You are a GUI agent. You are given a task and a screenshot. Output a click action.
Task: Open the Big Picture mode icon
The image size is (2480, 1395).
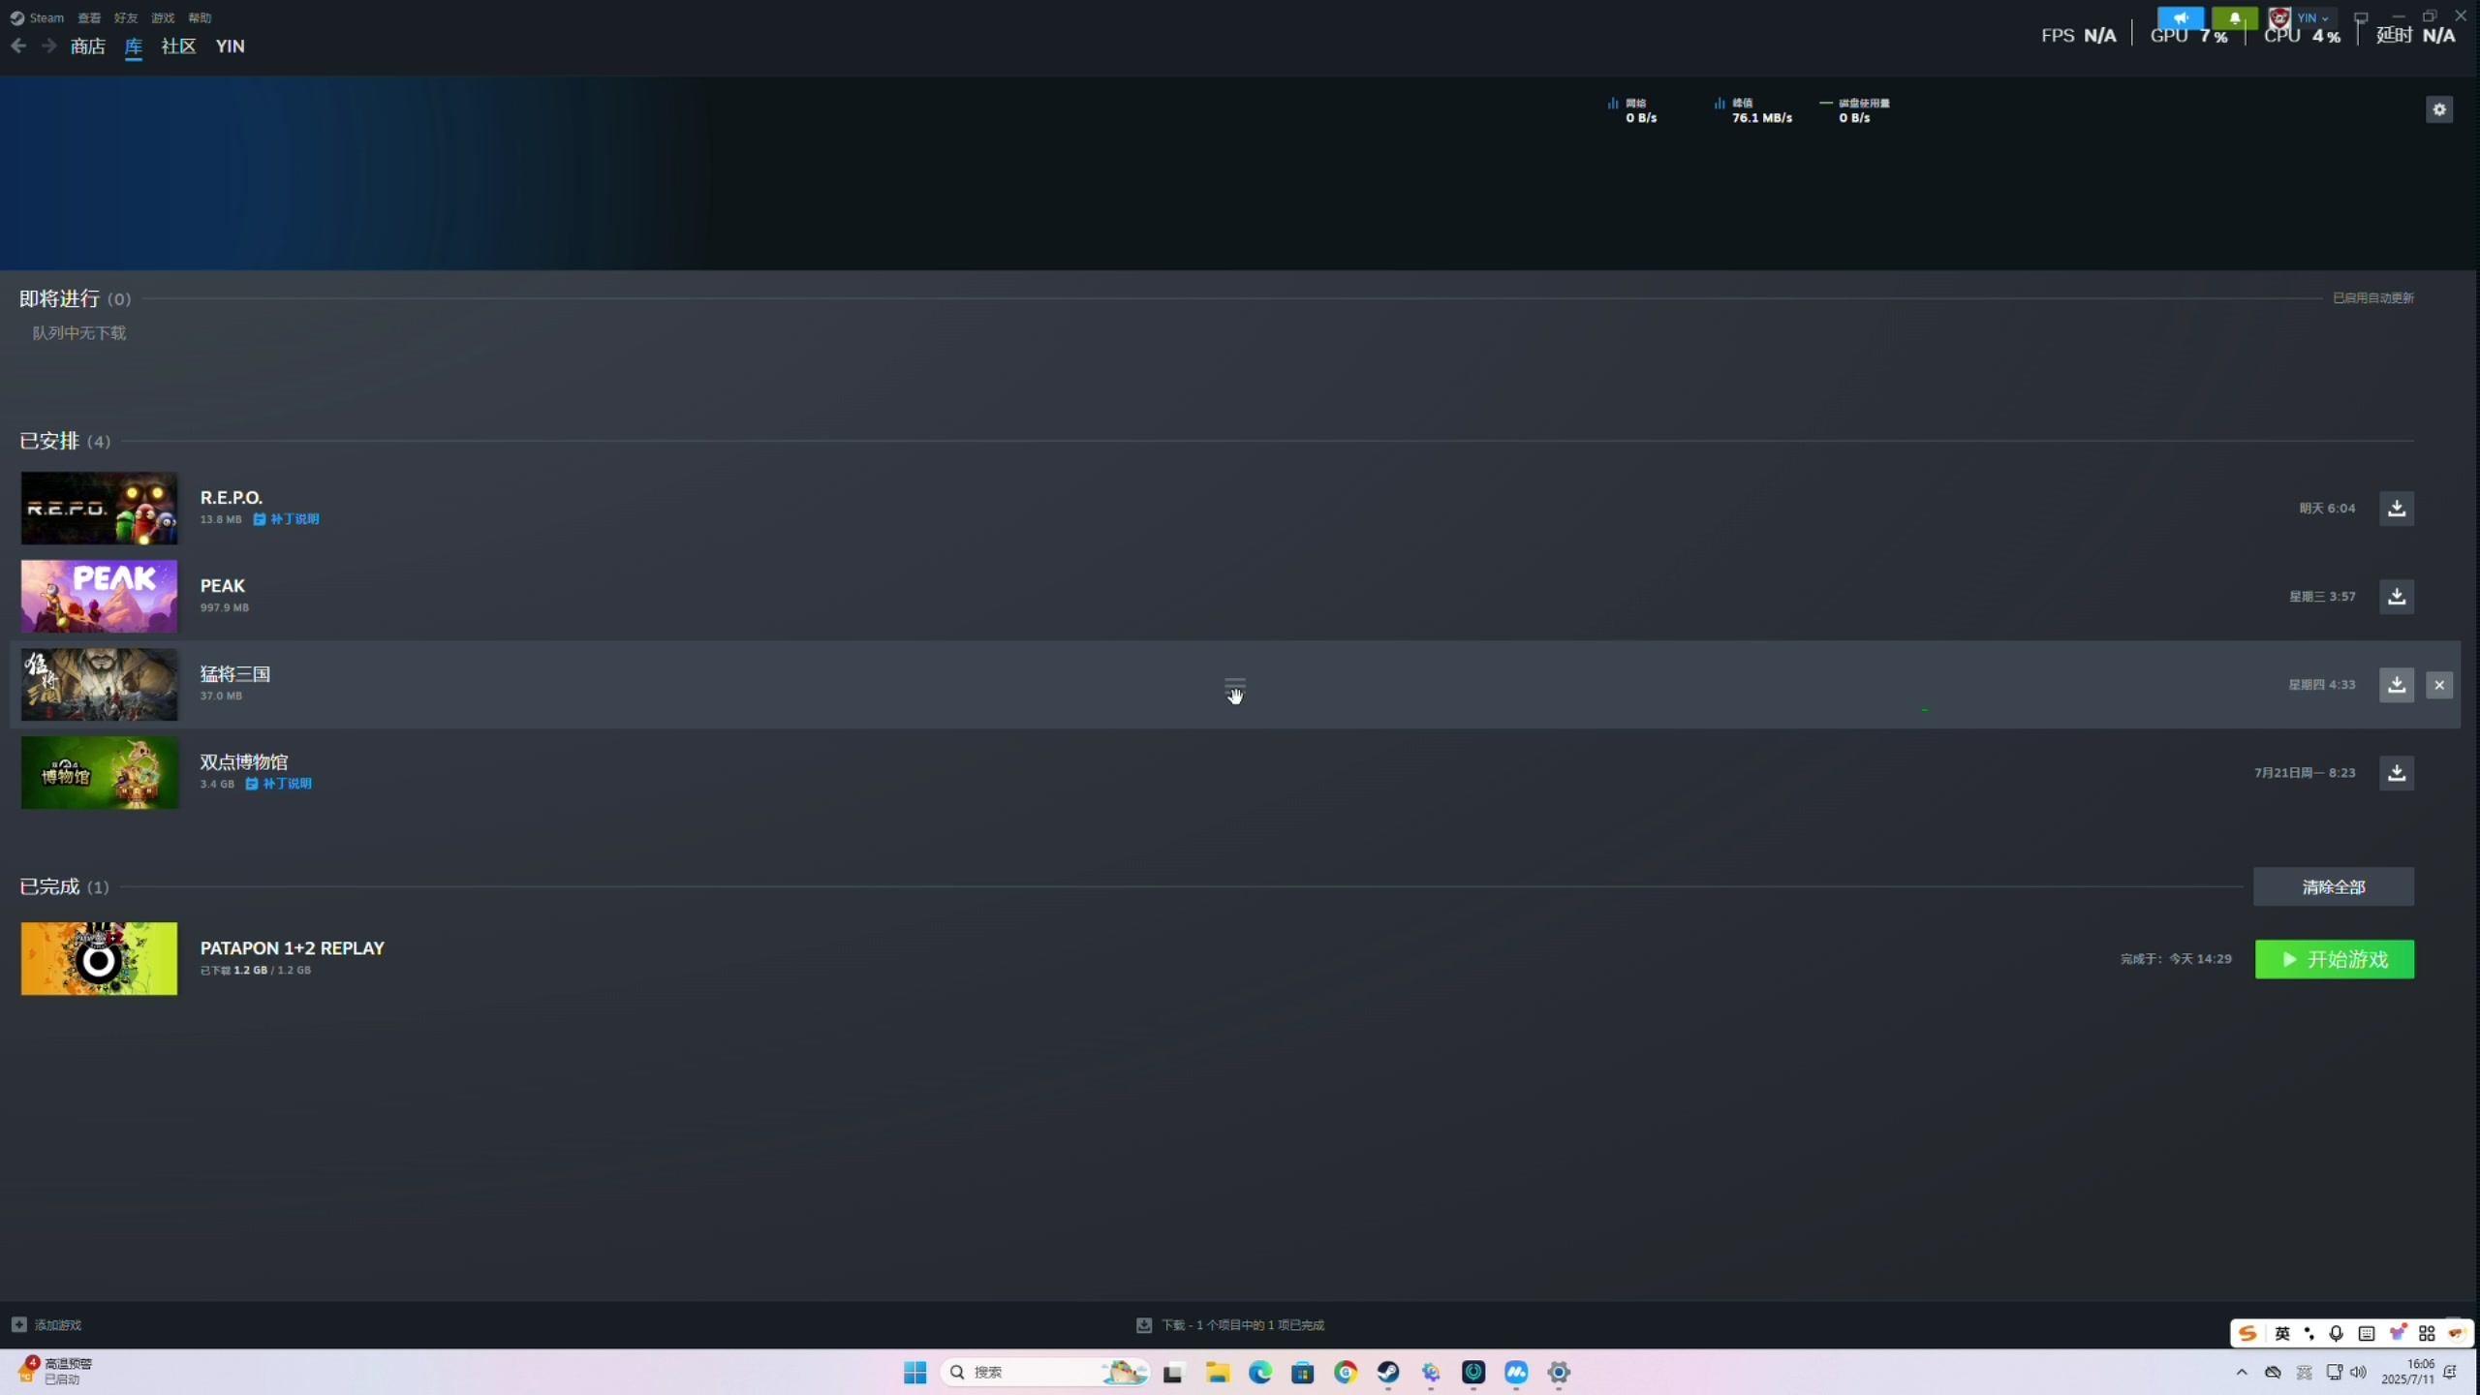pyautogui.click(x=2361, y=17)
